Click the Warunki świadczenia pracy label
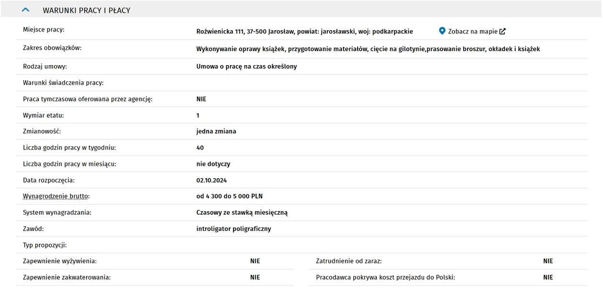Image resolution: width=603 pixels, height=295 pixels. click(63, 83)
